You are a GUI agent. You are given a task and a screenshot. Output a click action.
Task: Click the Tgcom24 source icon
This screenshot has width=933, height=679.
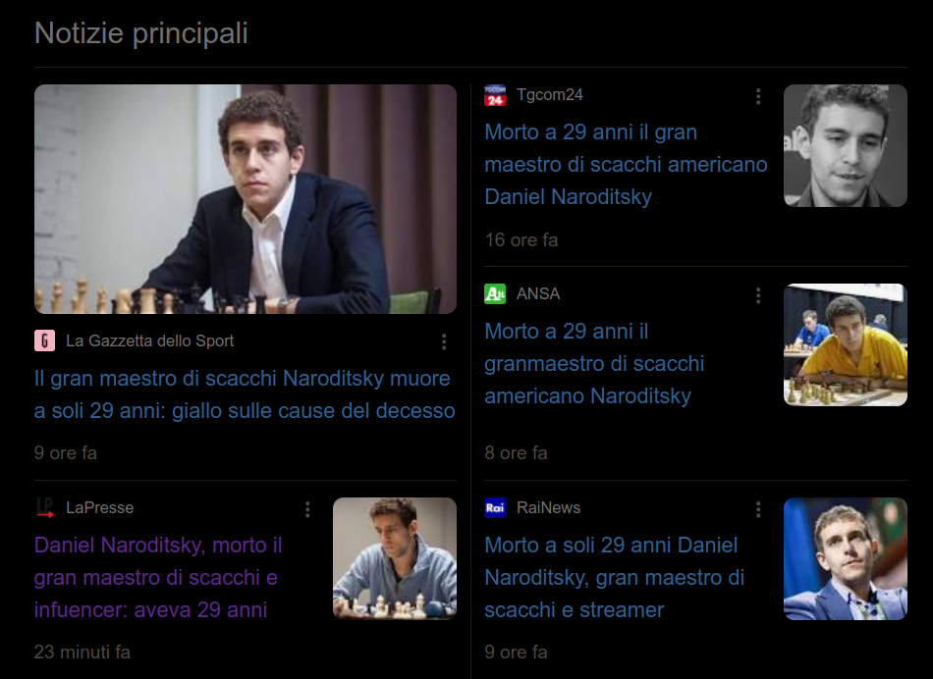495,95
